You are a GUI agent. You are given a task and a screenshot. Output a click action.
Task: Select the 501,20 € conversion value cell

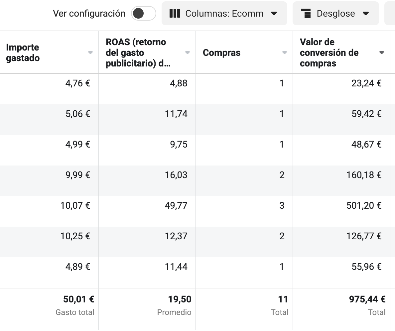(364, 205)
